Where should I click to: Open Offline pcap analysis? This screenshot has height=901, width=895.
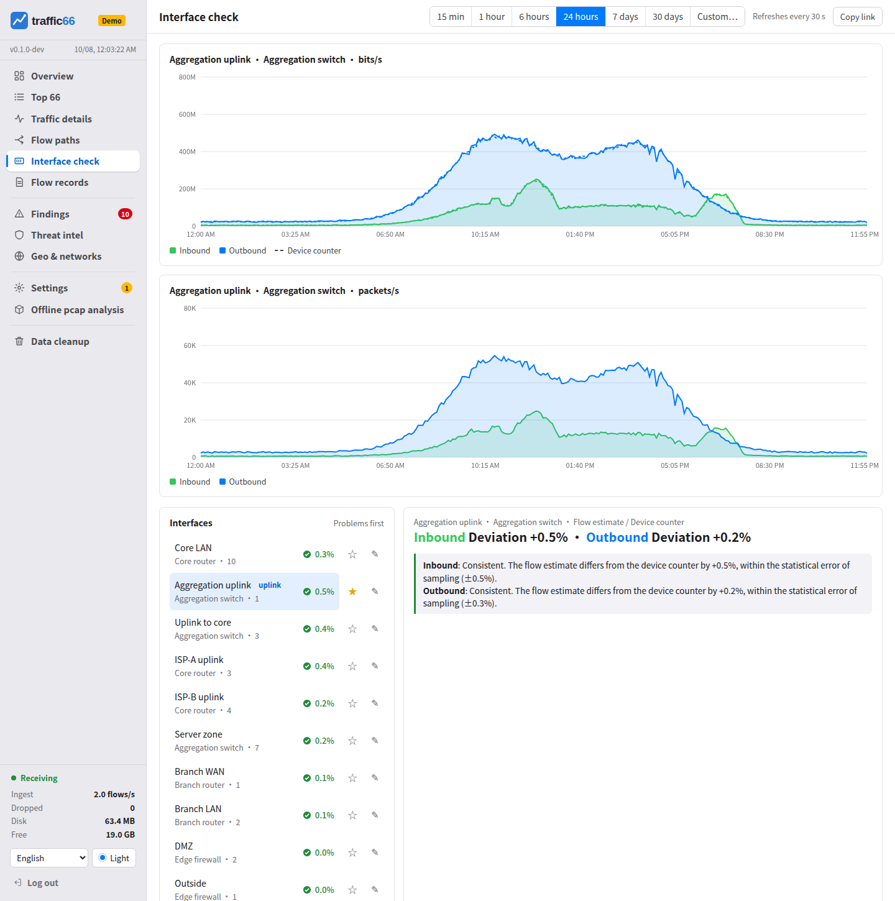coord(73,309)
